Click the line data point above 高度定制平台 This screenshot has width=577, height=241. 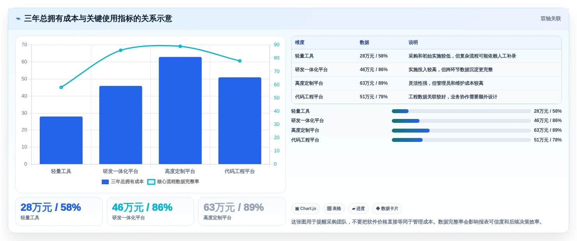[180, 46]
